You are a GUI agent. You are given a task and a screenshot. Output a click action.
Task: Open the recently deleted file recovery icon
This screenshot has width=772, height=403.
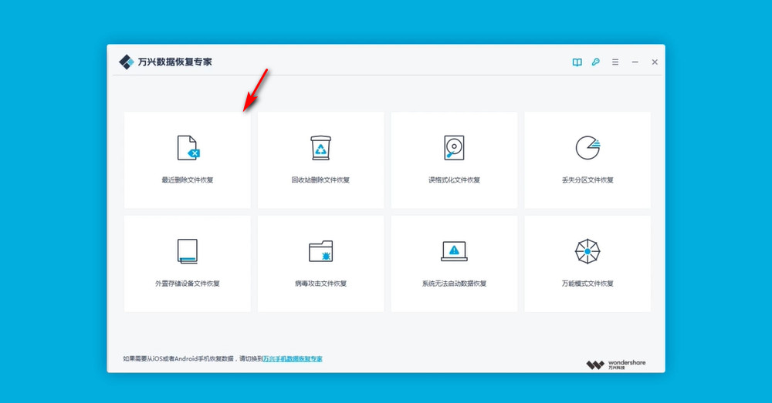(x=188, y=147)
